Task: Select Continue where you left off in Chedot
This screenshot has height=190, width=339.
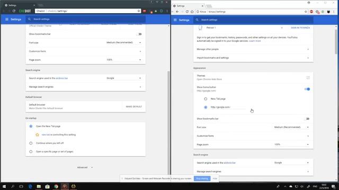Action: tap(31, 143)
